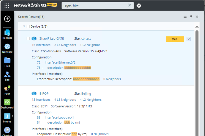Open Chatbot in the sidebar
Image resolution: width=205 pixels, height=136 pixels.
pyautogui.click(x=7, y=131)
